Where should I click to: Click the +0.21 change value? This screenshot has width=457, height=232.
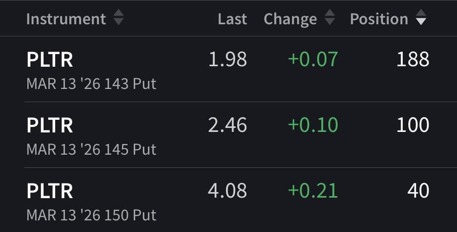point(313,191)
